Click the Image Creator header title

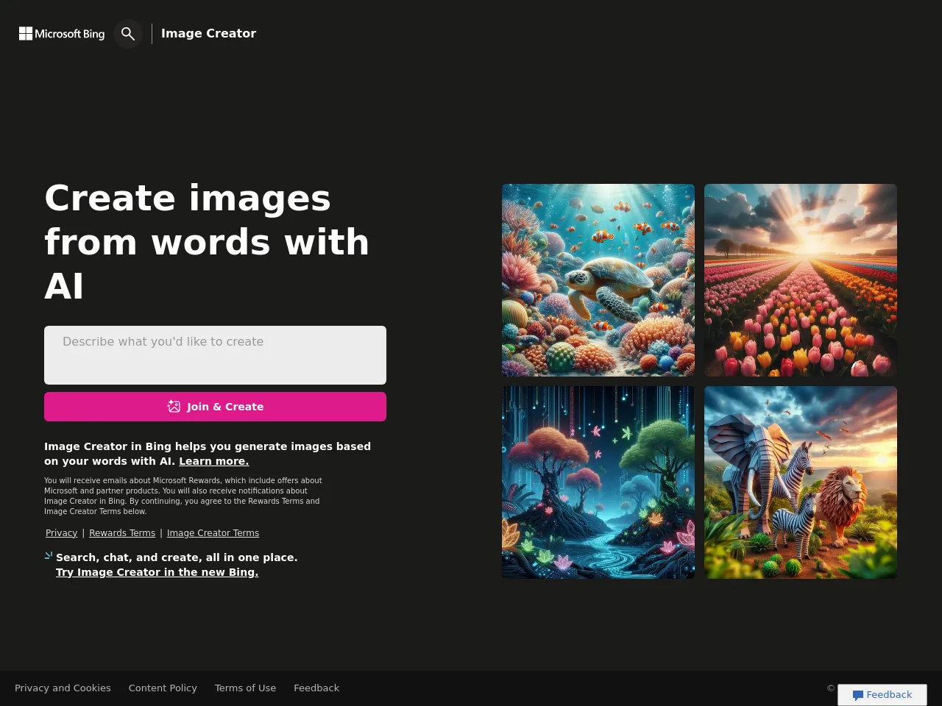pos(208,34)
